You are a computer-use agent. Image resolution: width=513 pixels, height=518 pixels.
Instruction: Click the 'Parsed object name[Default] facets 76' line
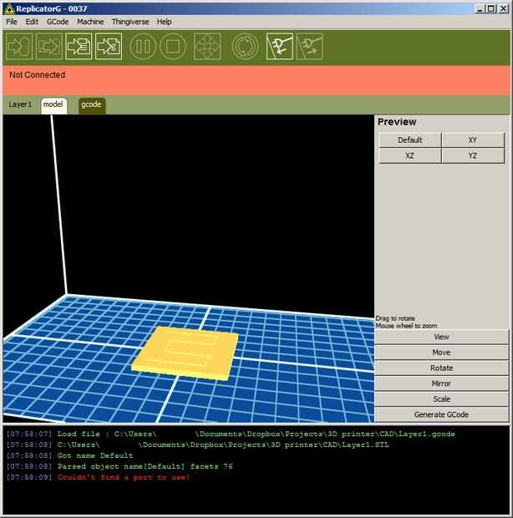click(x=145, y=466)
